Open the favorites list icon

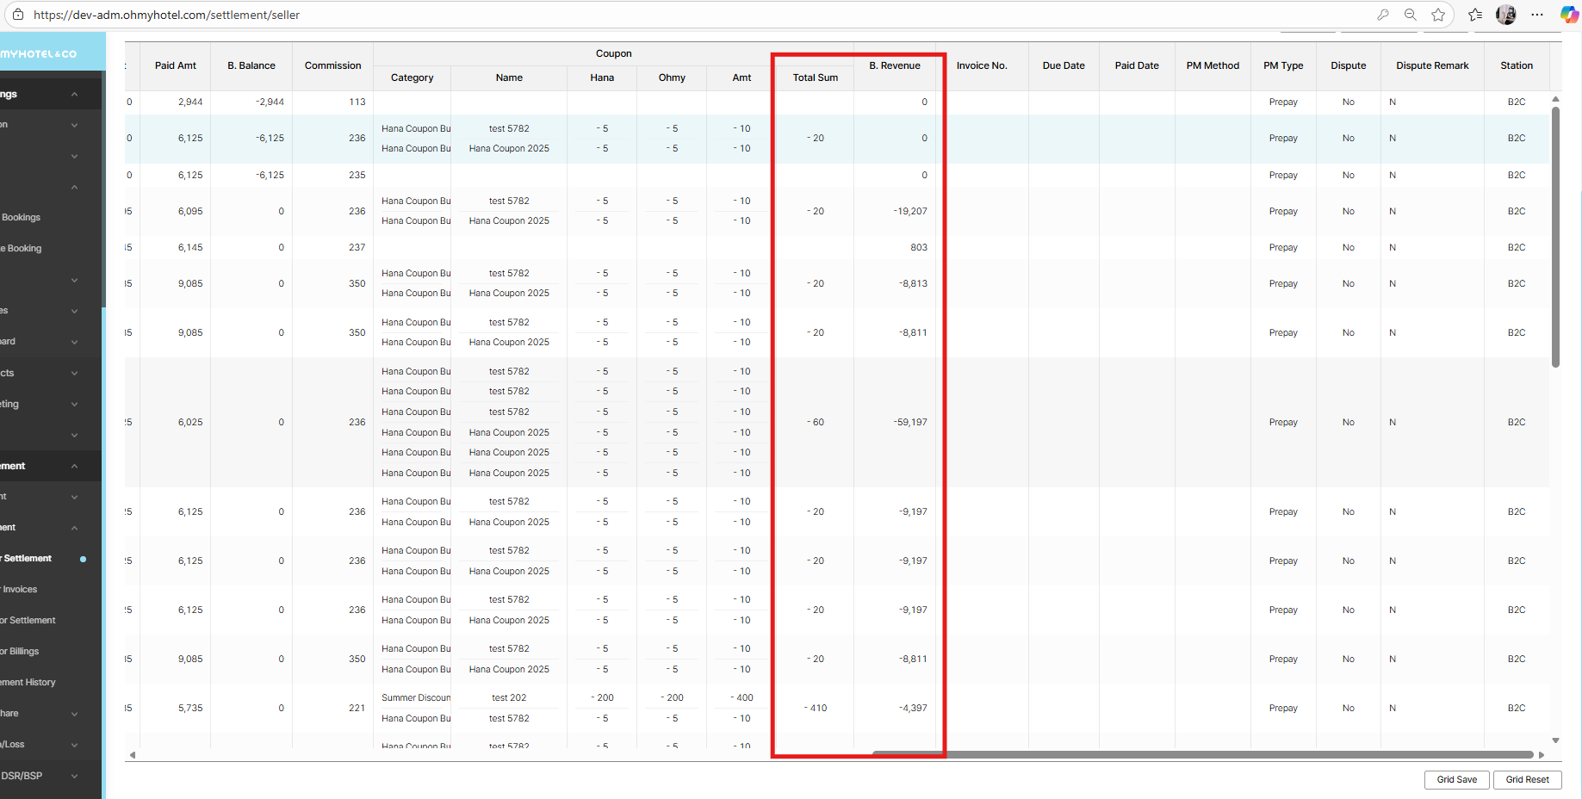(1475, 15)
